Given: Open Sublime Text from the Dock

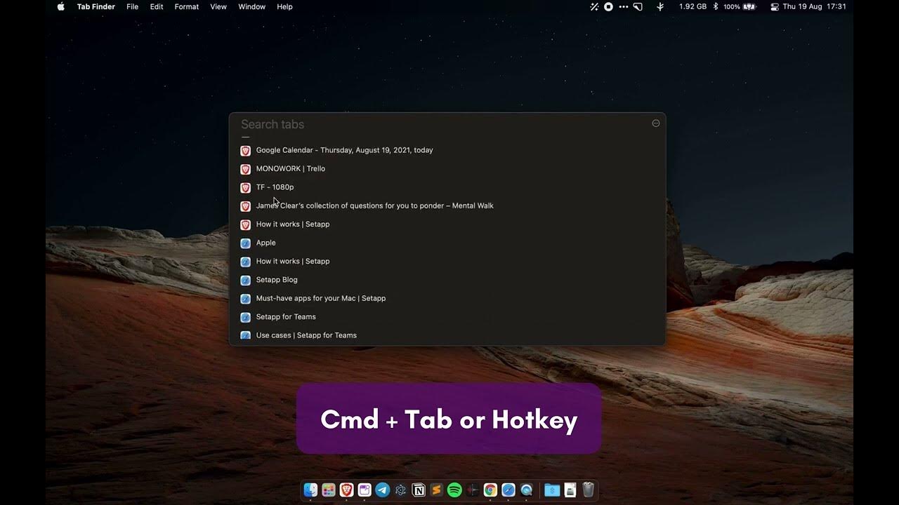Looking at the screenshot, I should pyautogui.click(x=437, y=490).
